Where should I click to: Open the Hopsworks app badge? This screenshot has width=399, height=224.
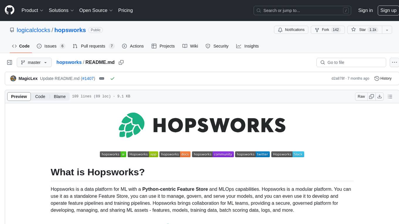pyautogui.click(x=143, y=154)
